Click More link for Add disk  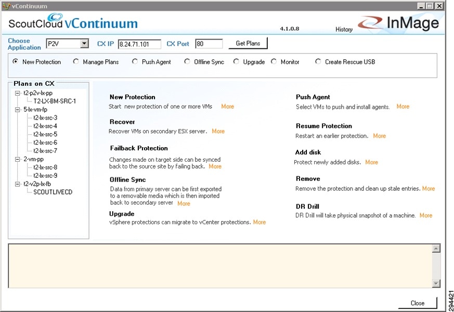point(372,162)
